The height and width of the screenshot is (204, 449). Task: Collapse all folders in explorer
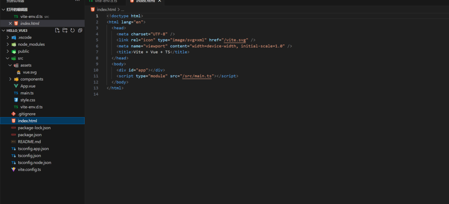[80, 31]
